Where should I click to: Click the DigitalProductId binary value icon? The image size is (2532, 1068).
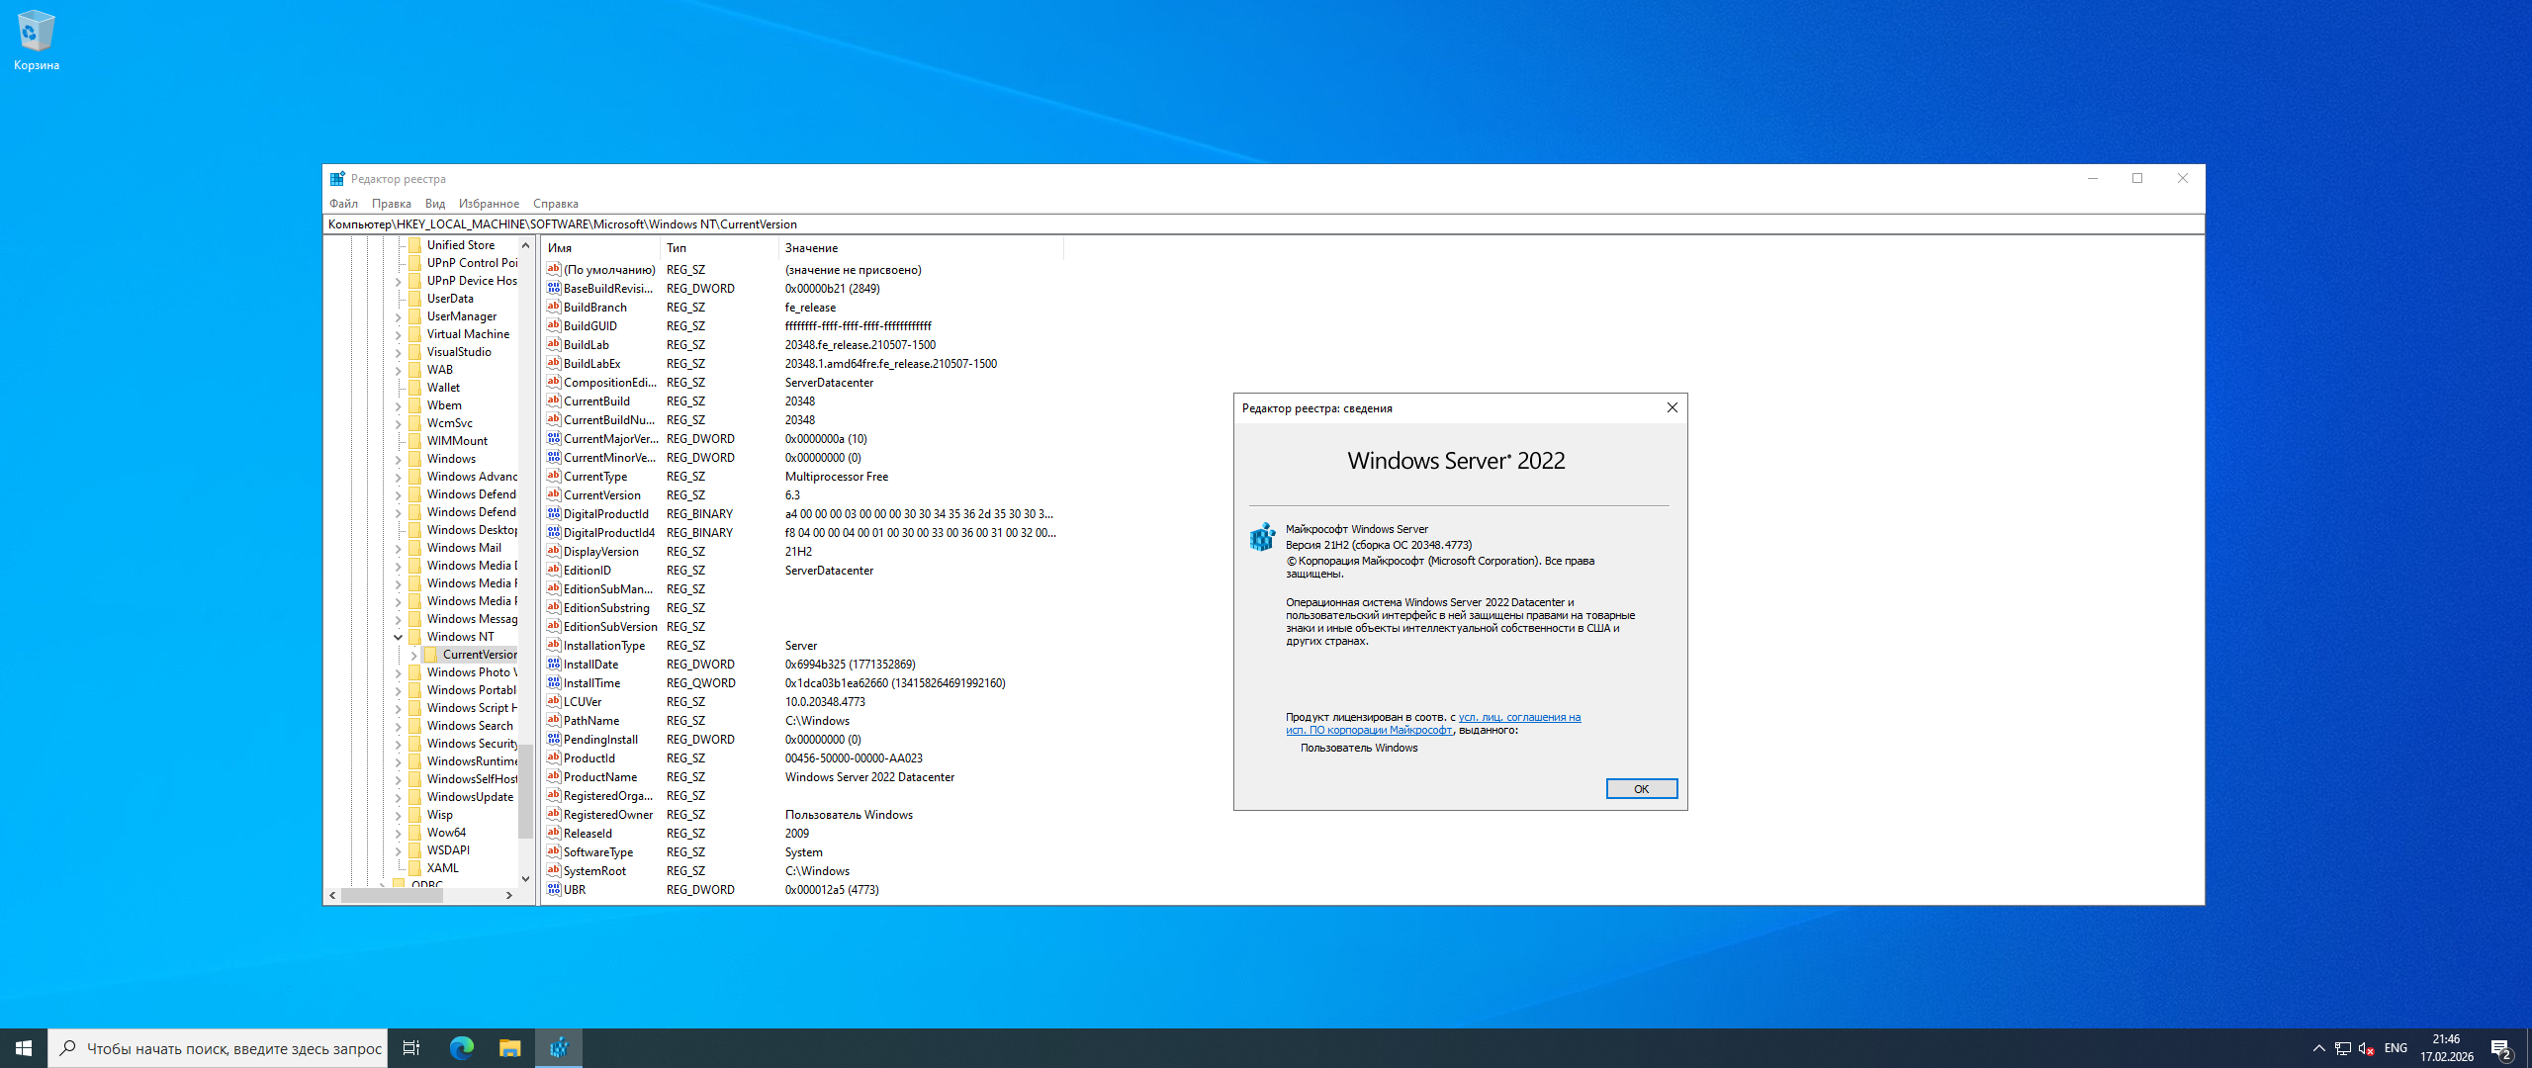click(554, 513)
